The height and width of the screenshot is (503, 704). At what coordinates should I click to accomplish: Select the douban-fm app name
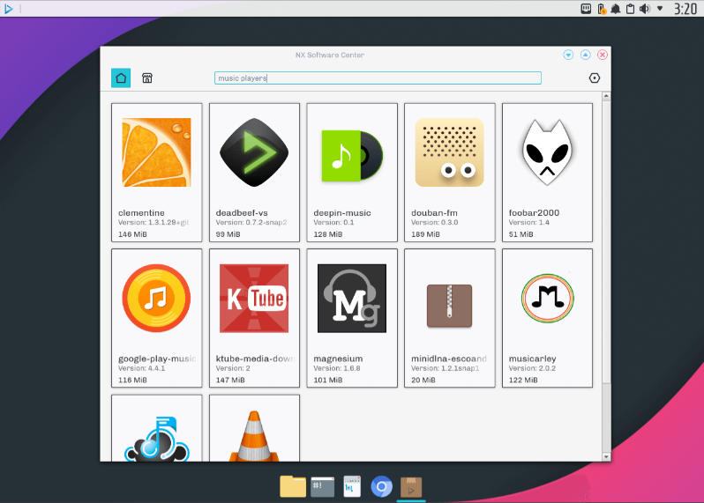[x=435, y=213]
